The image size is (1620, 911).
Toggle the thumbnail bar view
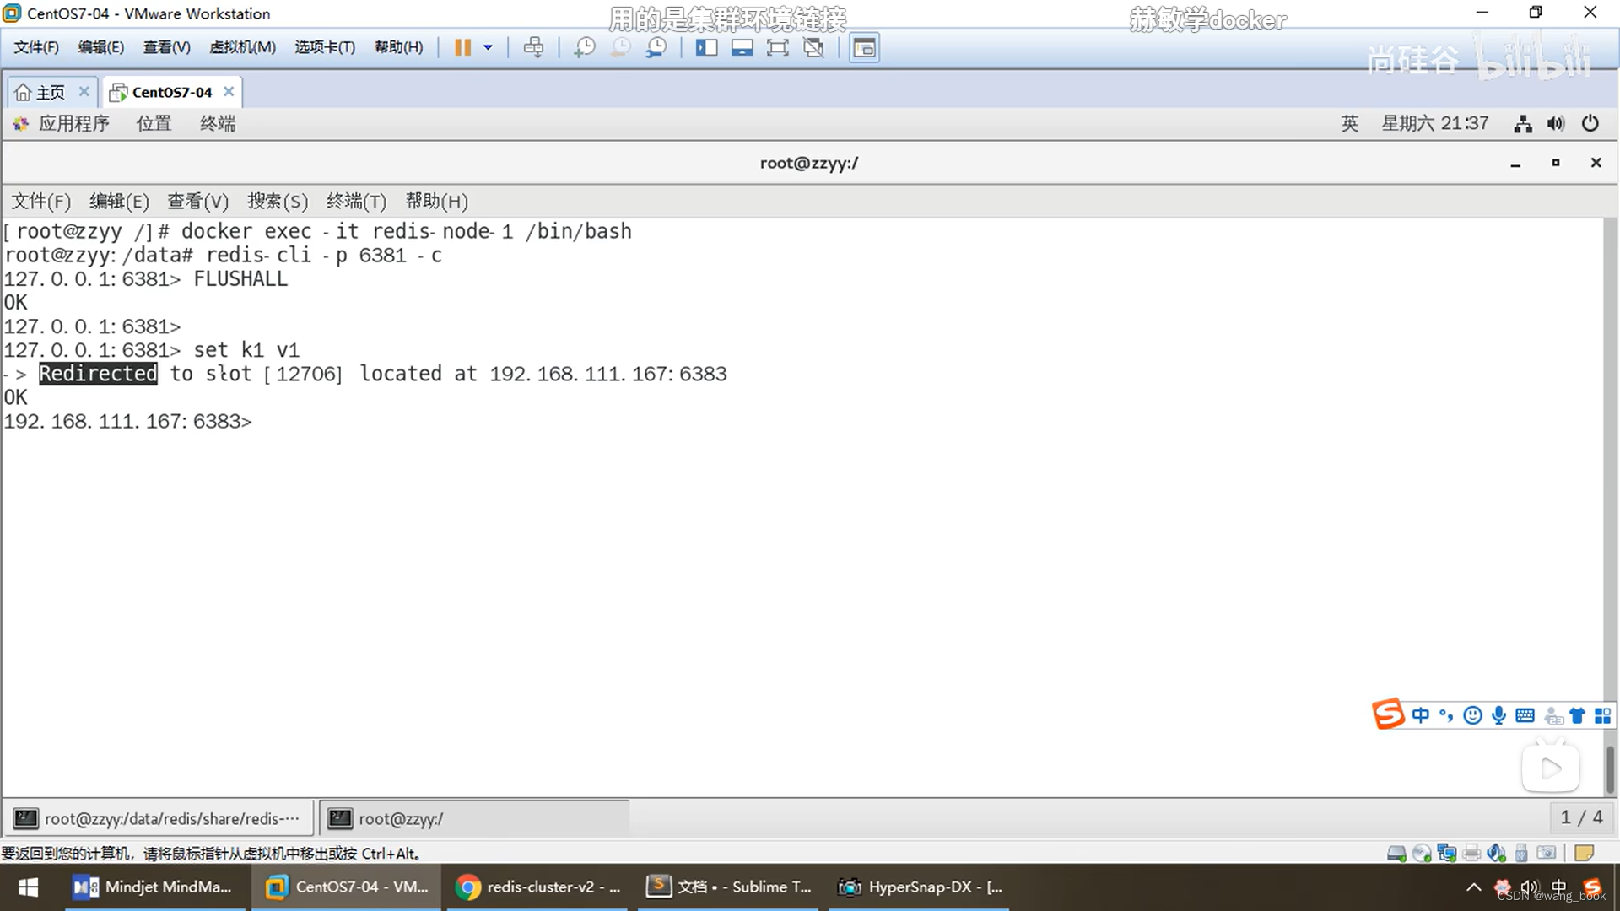point(742,47)
